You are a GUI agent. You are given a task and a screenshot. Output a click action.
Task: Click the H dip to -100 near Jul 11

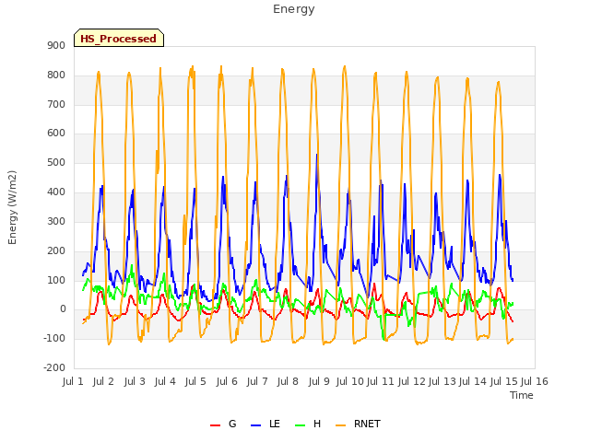(x=383, y=340)
